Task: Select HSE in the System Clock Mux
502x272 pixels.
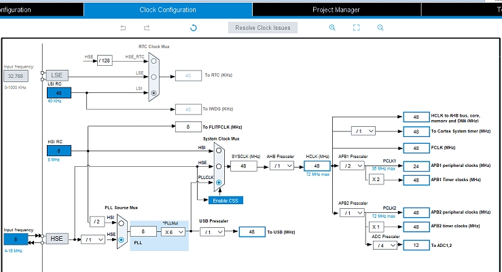Action: [219, 166]
